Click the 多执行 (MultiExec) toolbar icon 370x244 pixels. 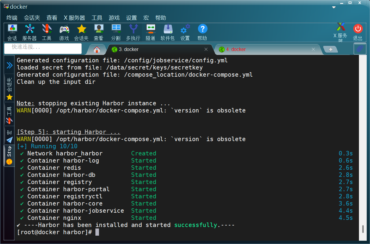coord(133,32)
